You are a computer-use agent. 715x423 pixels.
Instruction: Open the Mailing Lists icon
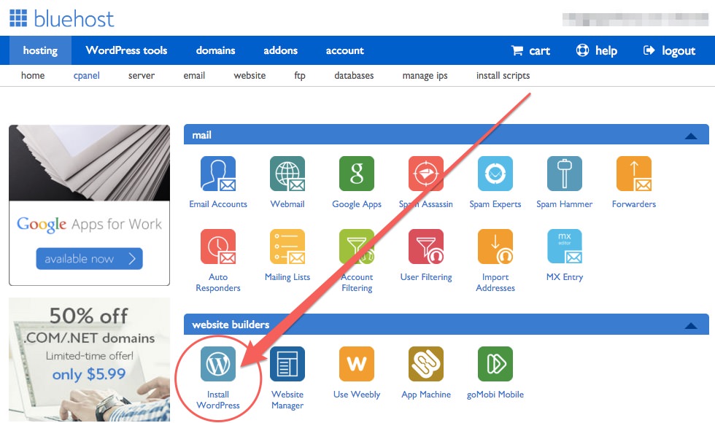click(x=287, y=247)
